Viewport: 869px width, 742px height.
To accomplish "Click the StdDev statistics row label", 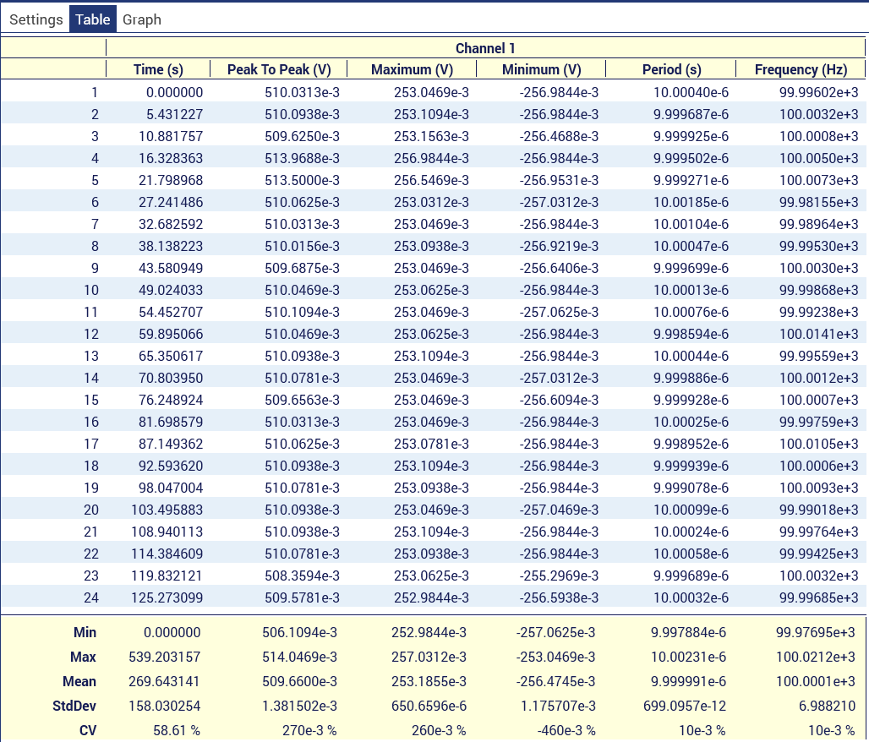I will tap(77, 706).
